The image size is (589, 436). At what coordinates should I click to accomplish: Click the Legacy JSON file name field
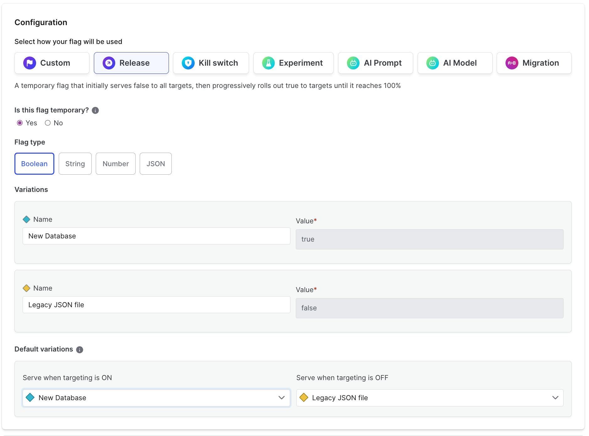(x=156, y=305)
